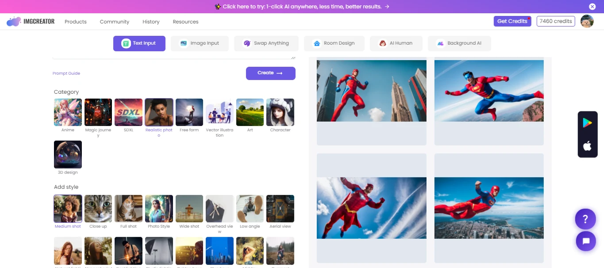
Task: Open the bottom-left red-caped hero result image
Action: pyautogui.click(x=372, y=208)
